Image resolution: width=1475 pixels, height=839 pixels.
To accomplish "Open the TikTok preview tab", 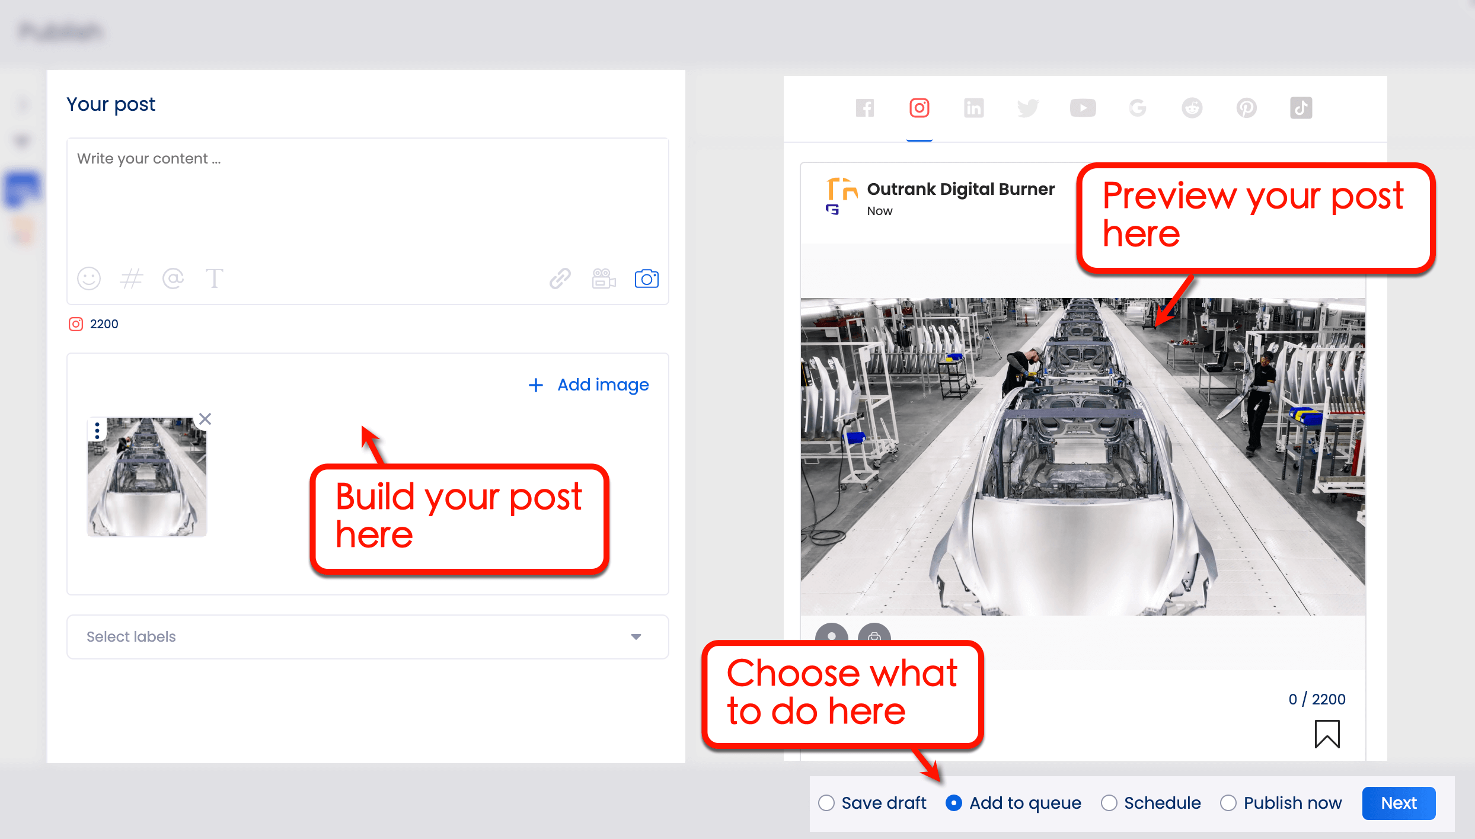I will (x=1301, y=108).
